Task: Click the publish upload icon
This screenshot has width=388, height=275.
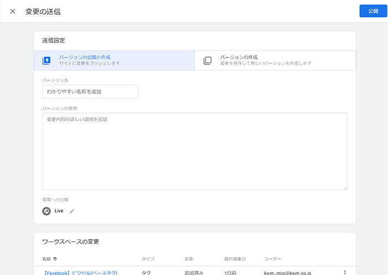Action: [46, 60]
